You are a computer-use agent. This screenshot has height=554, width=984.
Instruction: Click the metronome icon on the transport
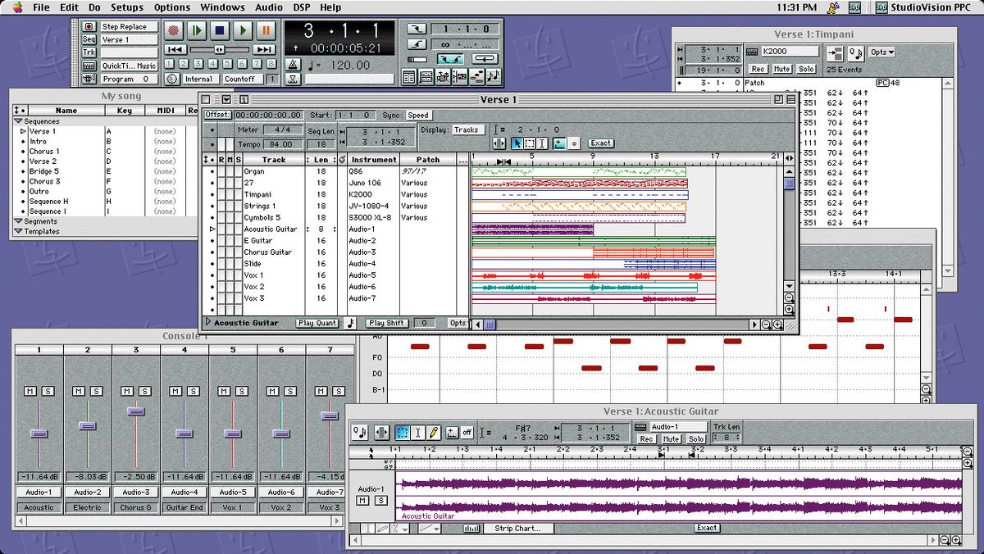point(293,64)
